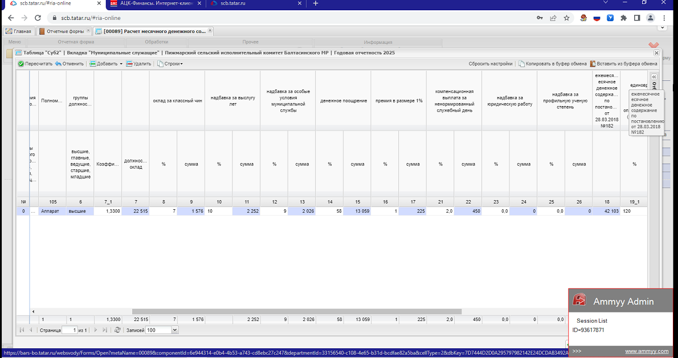Select the Аппарат cell in row 0

pos(52,211)
